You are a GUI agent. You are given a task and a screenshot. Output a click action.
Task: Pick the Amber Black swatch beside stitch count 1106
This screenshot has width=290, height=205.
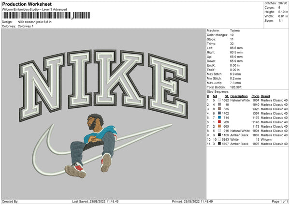tap(219, 135)
